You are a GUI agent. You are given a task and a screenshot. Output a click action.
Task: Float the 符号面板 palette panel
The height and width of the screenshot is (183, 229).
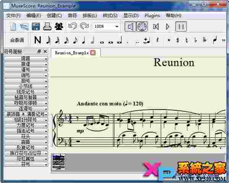39,51
